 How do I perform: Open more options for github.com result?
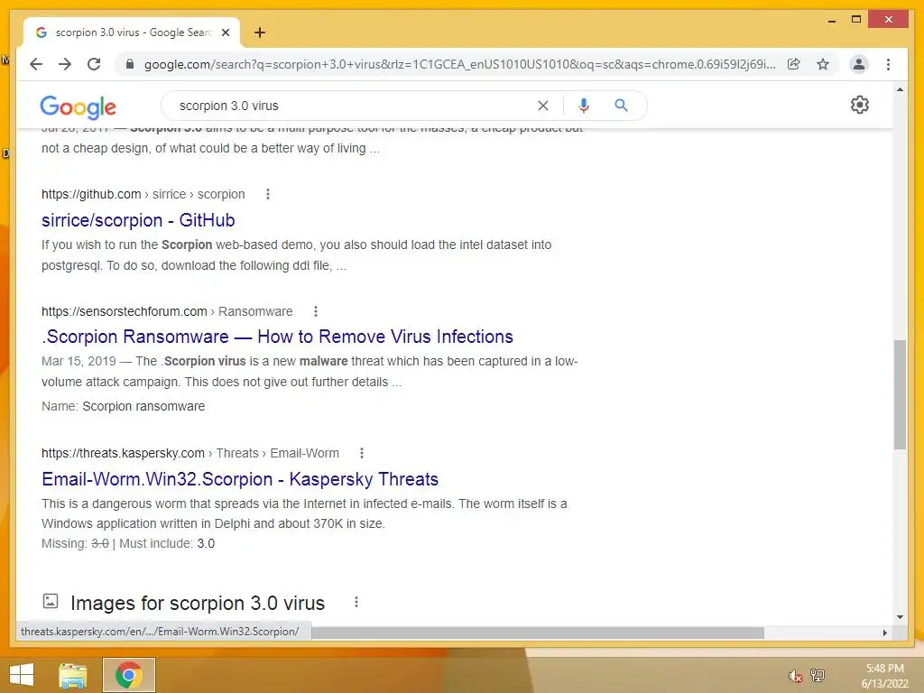[x=267, y=194]
